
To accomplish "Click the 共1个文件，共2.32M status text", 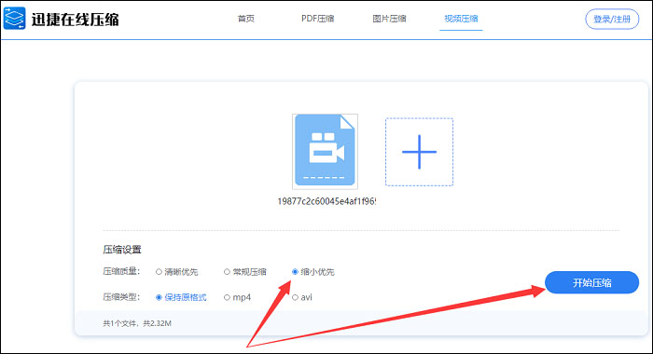I will 137,323.
